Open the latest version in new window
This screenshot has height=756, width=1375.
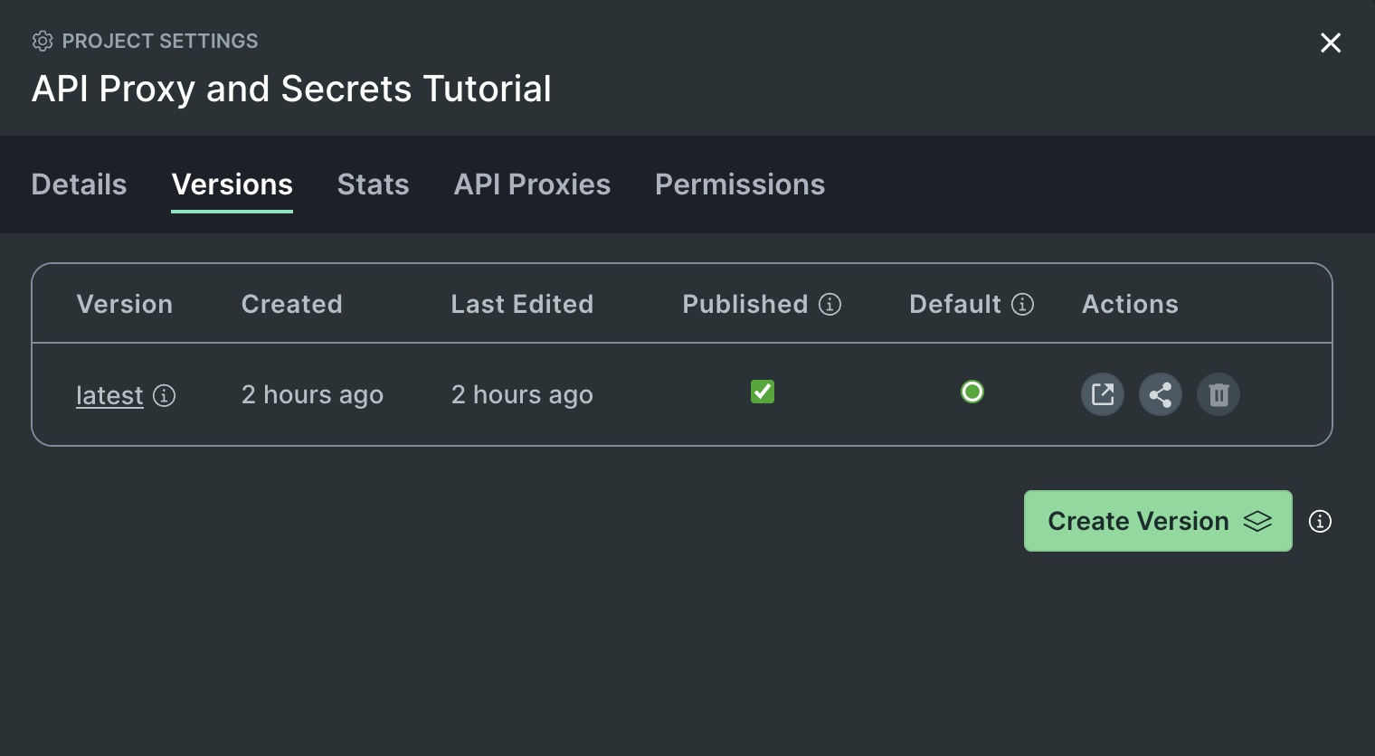point(1102,394)
